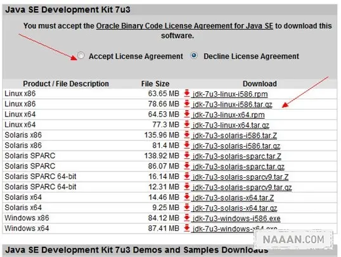Download jdk-7u3-solaris-sparcv9.tar.gz file link
Viewport: 341px width, 257px height.
click(x=242, y=187)
